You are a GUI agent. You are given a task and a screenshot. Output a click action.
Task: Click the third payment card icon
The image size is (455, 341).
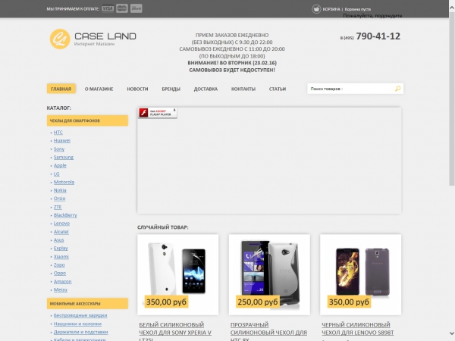136,8
